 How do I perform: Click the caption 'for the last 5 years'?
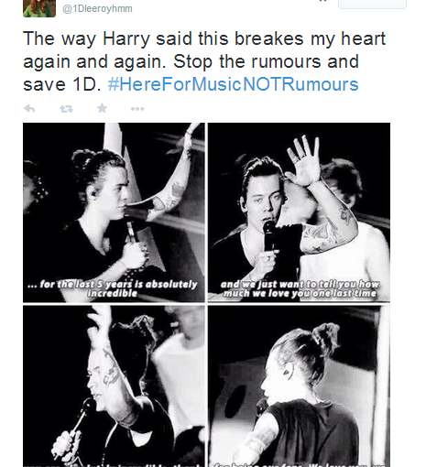[x=113, y=288]
